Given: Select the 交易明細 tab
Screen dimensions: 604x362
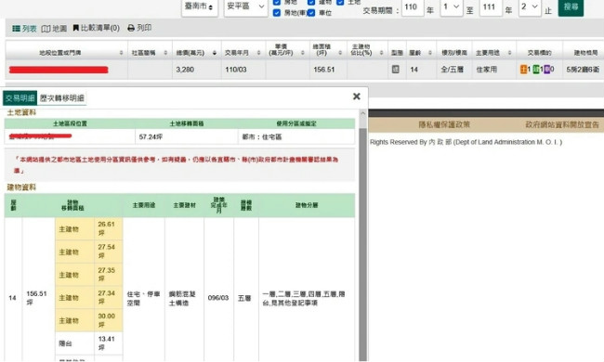Looking at the screenshot, I should [20, 98].
